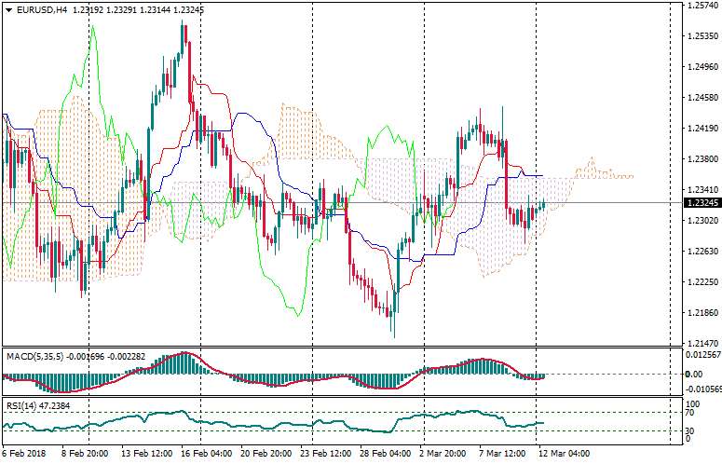Screen dimensions: 722x464
Task: Click the 1.24190 price scale label
Action: point(701,129)
